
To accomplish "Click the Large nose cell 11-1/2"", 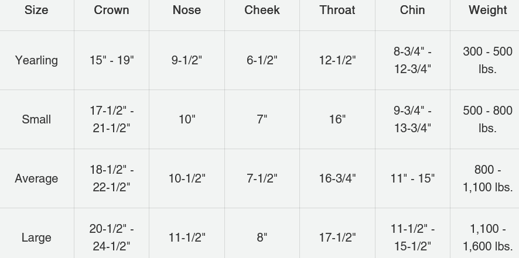I will click(x=187, y=238).
